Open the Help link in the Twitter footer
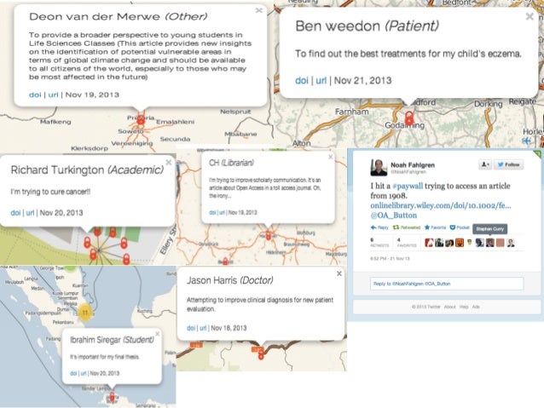Image resolution: width=544 pixels, height=408 pixels. click(x=464, y=307)
